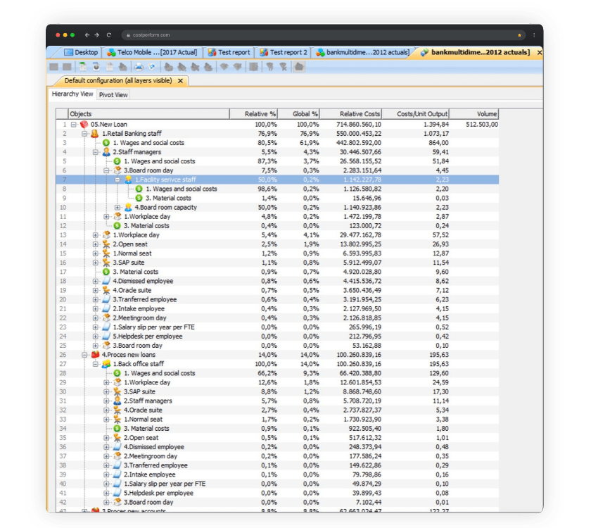The width and height of the screenshot is (591, 528).
Task: Sort by Relative Costs column header
Action: (x=351, y=114)
